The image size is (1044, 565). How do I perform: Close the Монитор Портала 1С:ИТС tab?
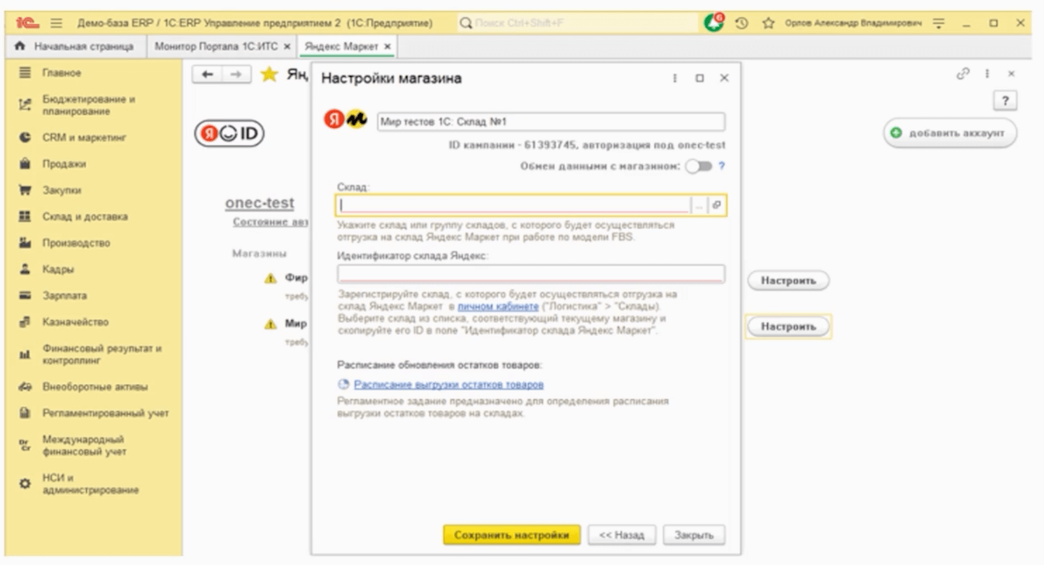[x=287, y=46]
